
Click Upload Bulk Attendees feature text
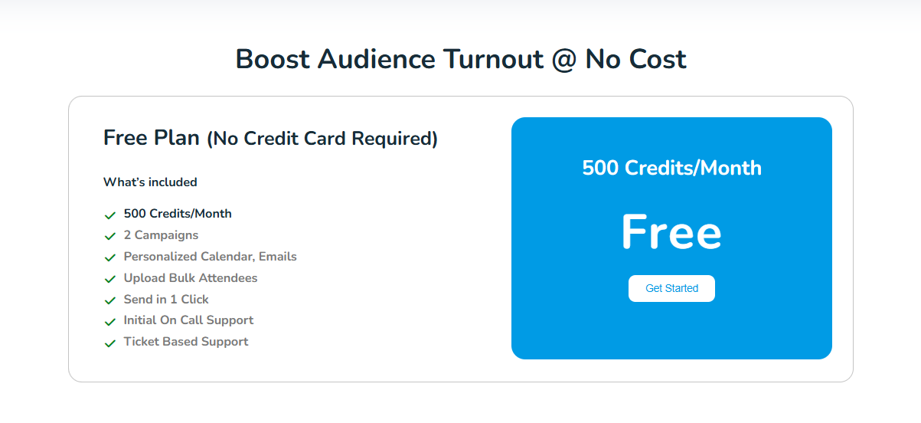(x=191, y=278)
